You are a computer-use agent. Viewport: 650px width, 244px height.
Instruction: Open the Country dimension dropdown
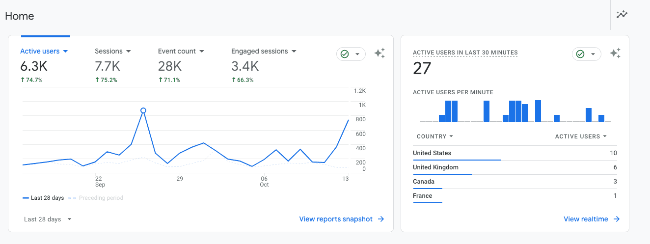tap(435, 136)
